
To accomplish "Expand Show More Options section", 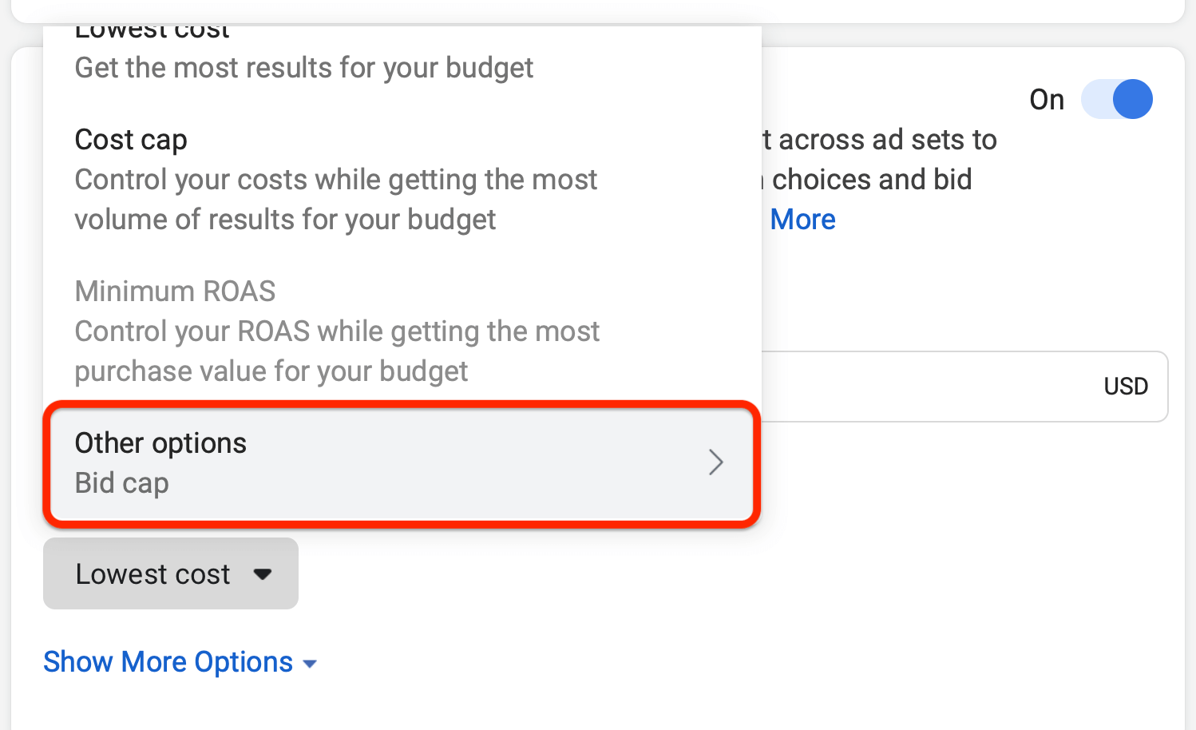I will [x=180, y=661].
